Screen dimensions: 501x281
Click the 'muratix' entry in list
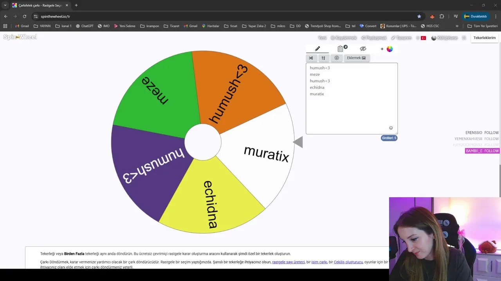(x=317, y=94)
